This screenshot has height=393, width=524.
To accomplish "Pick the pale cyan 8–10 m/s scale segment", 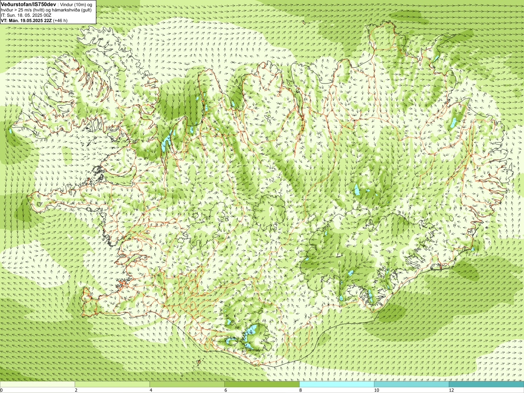I will click(x=337, y=384).
